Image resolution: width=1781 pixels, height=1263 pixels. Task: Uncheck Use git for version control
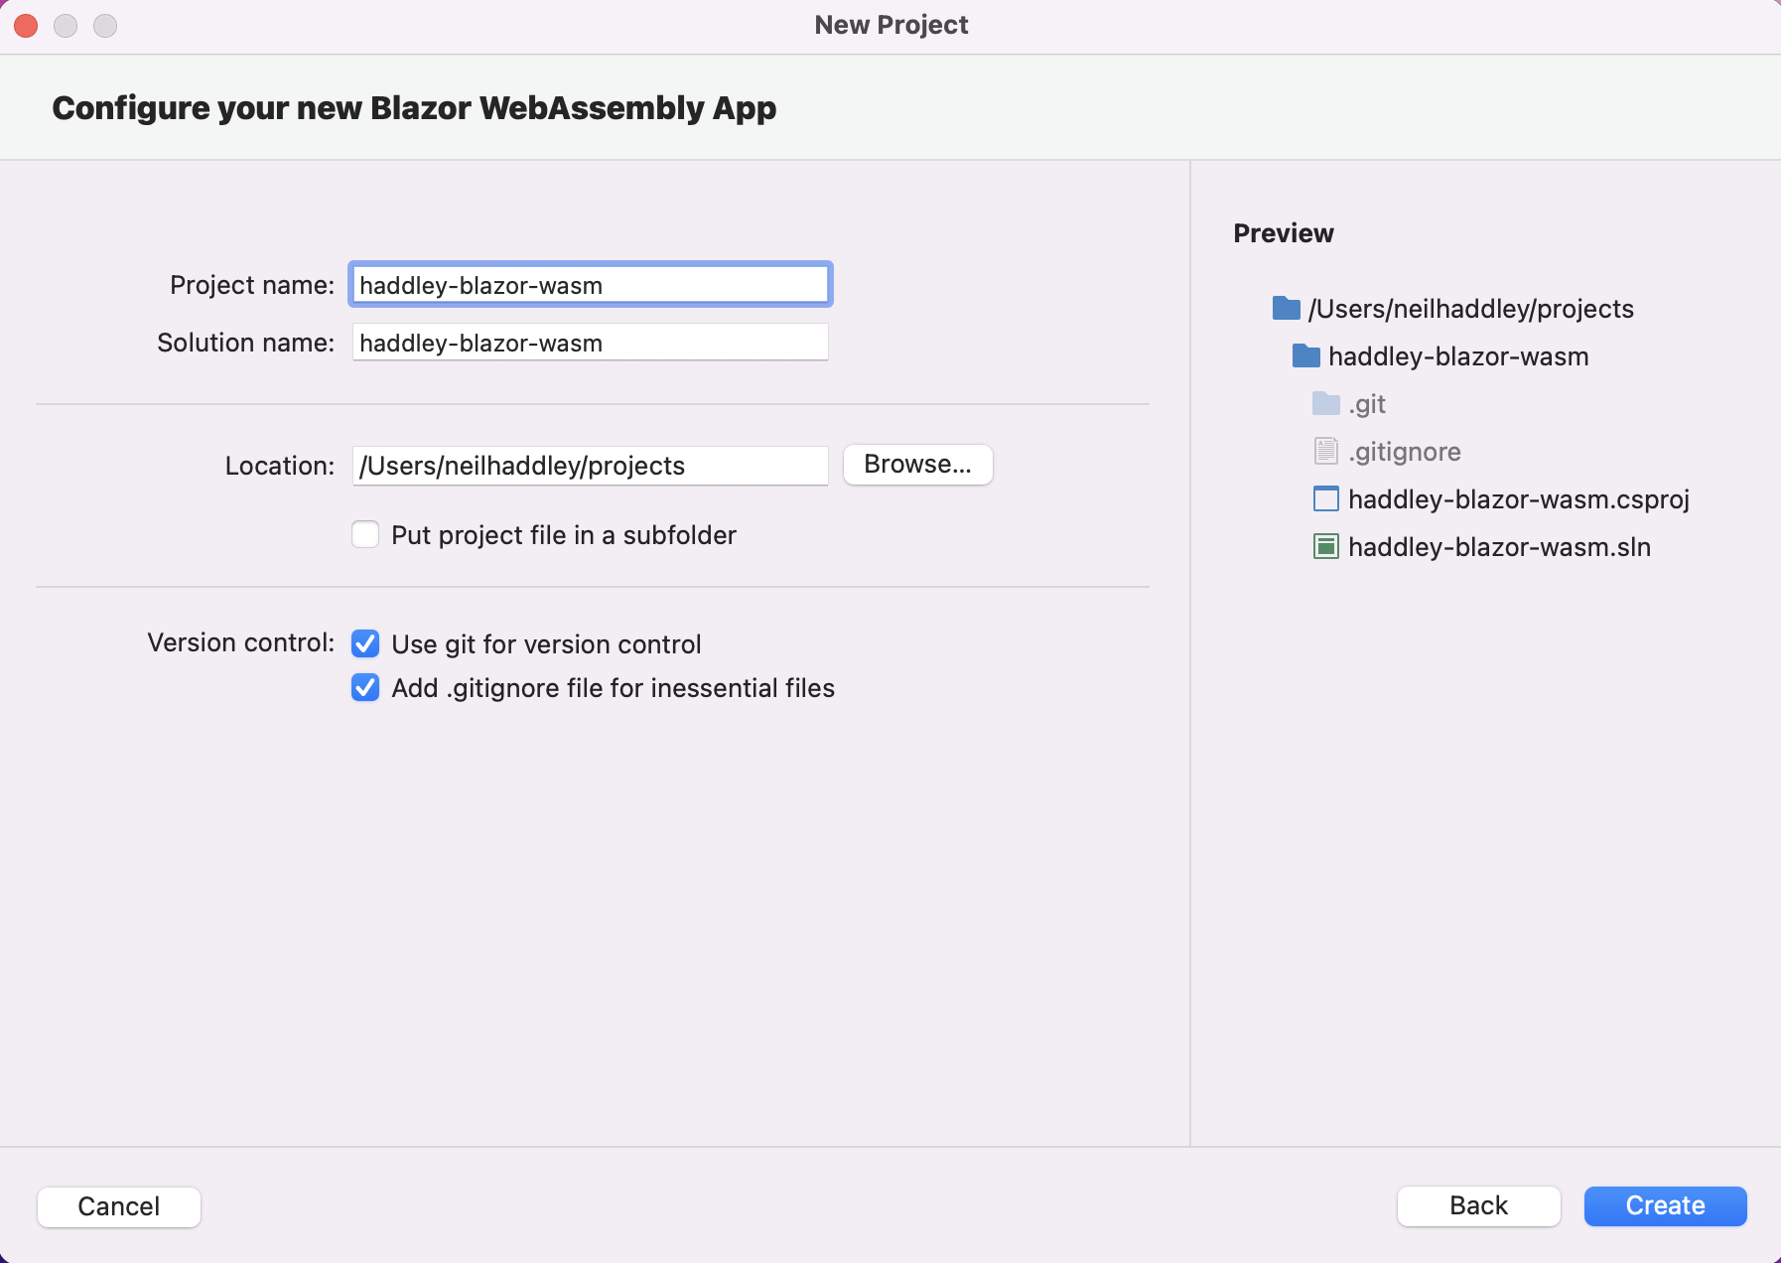[365, 644]
